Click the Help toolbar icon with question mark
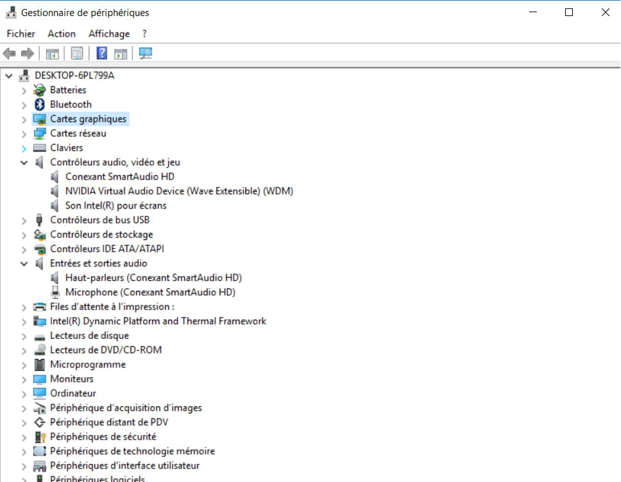The image size is (621, 482). (101, 53)
